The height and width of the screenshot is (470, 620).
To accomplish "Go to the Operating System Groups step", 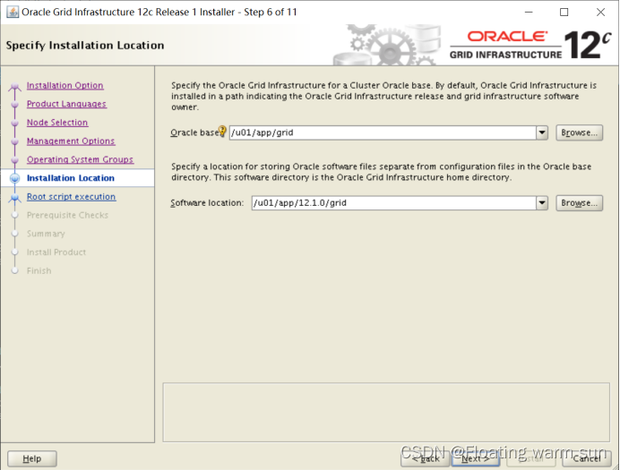I will click(x=80, y=159).
